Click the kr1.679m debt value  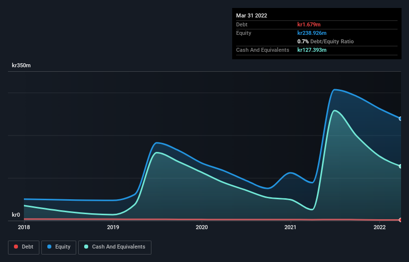309,24
